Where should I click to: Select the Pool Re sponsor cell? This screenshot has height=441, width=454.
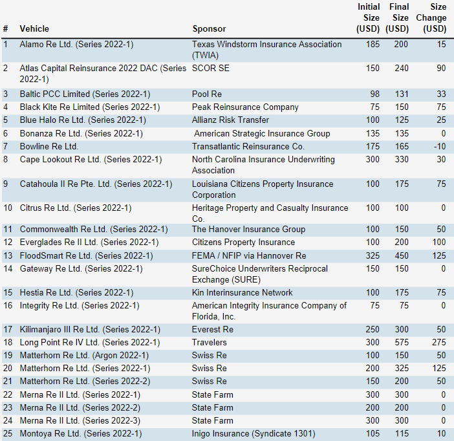207,94
